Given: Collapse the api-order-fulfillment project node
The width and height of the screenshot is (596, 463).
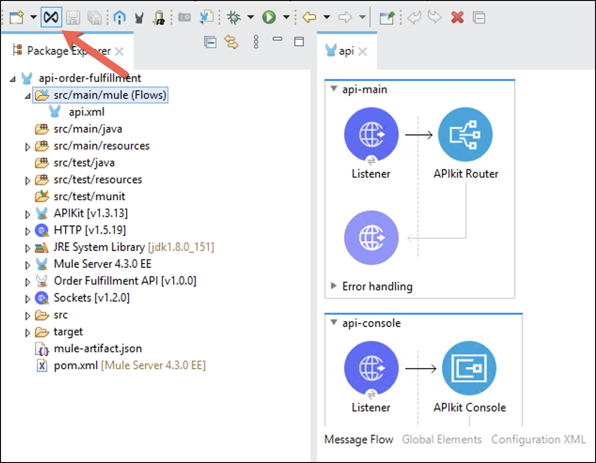Looking at the screenshot, I should (13, 79).
